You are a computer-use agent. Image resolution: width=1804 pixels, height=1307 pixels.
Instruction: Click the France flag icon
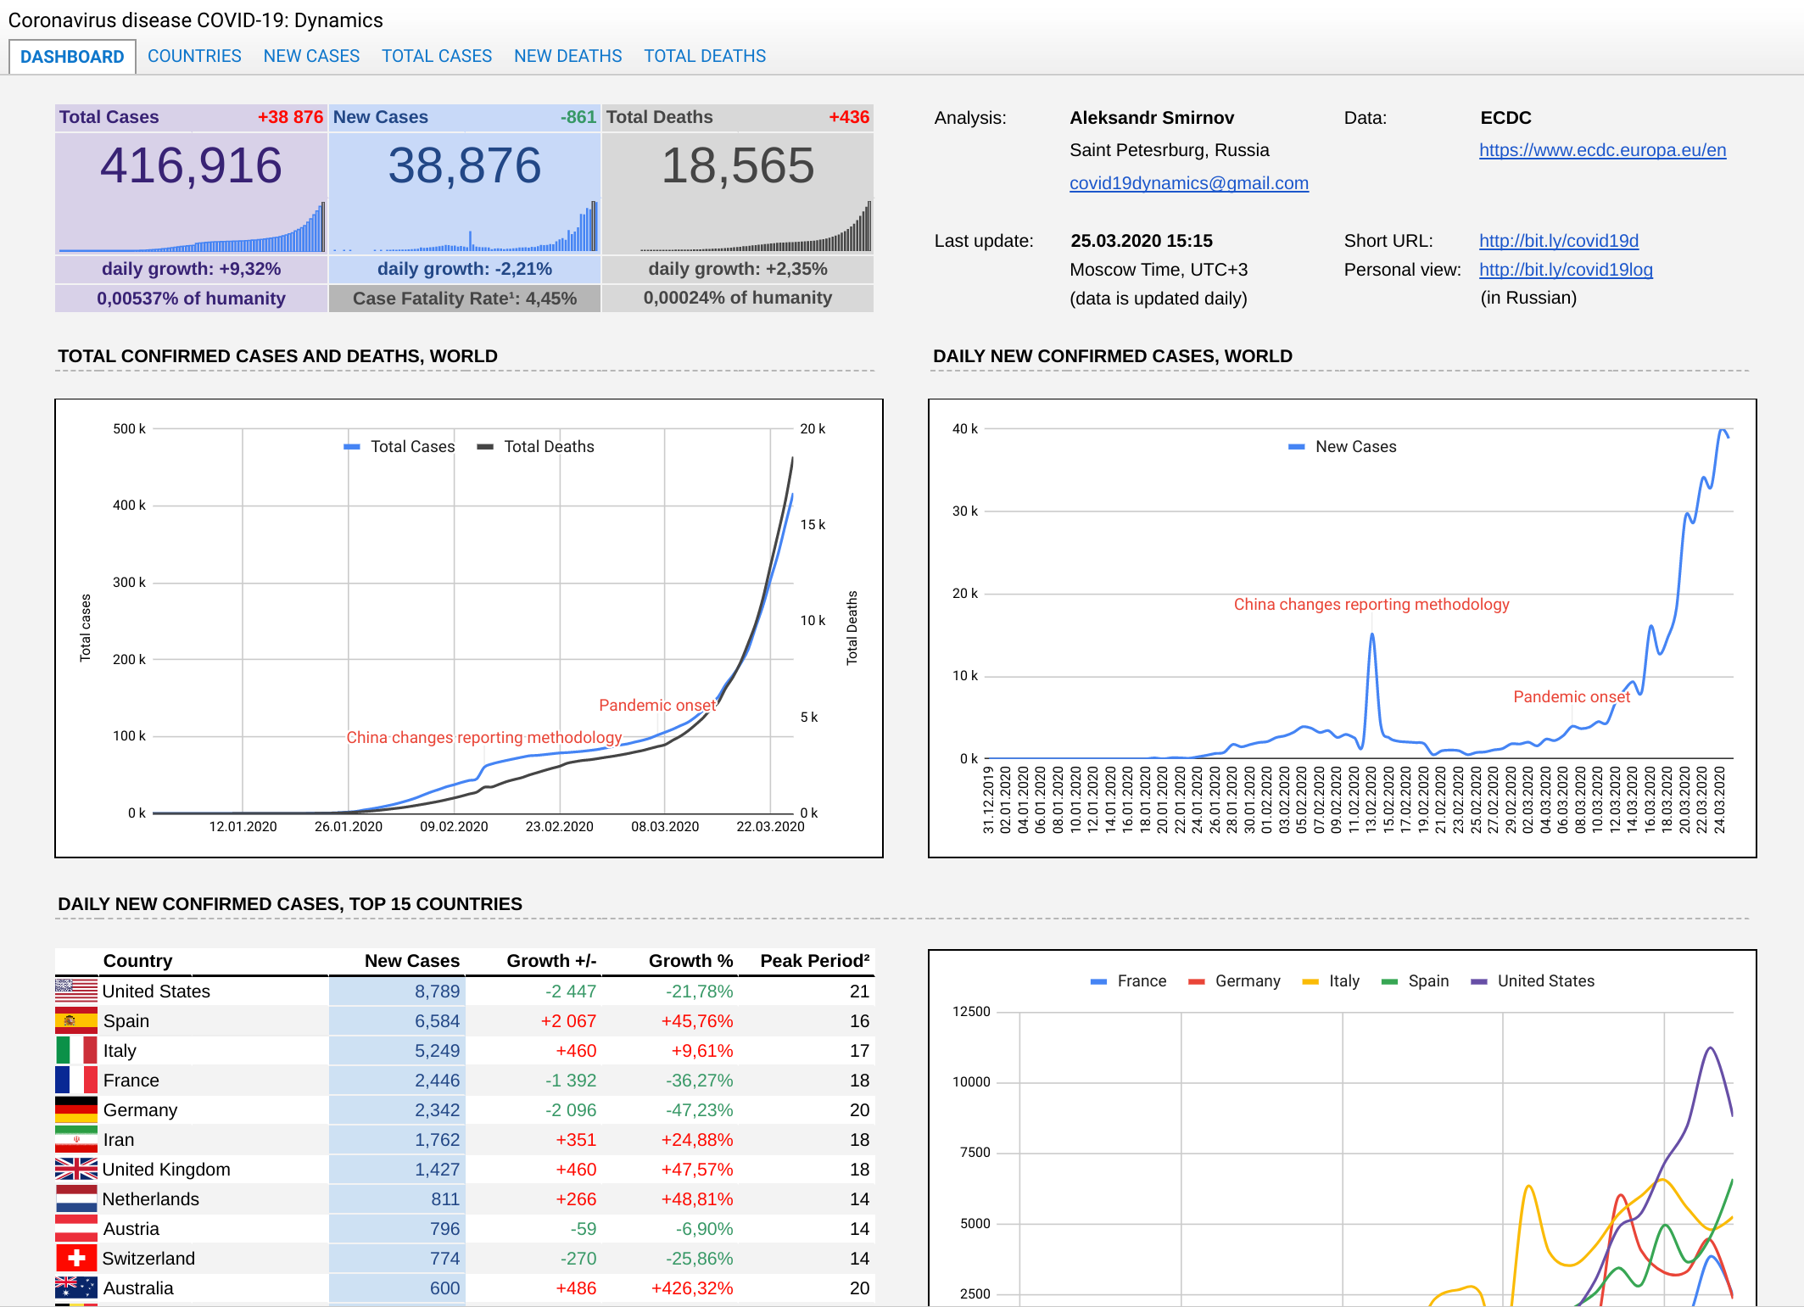point(75,1080)
